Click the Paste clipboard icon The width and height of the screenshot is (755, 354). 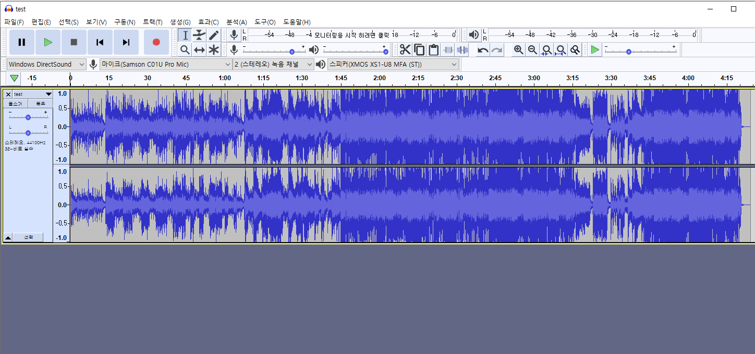pyautogui.click(x=433, y=49)
